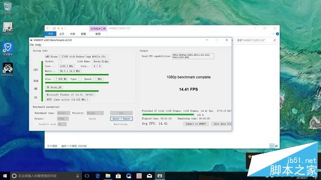Open Microsoft Store from taskbar
The width and height of the screenshot is (321, 180).
pos(118,175)
